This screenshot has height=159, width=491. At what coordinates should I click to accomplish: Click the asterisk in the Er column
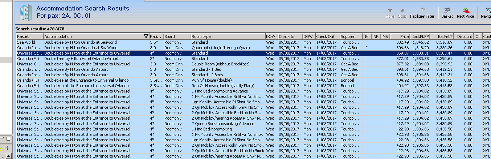pos(367,47)
